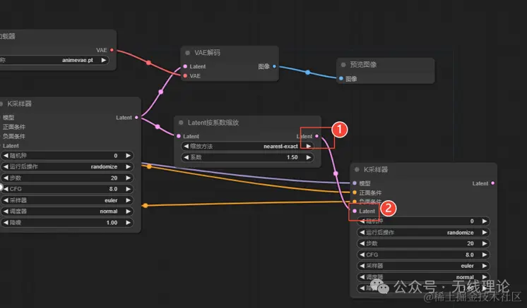Increase 降噪 in left K采样器
This screenshot has height=308, width=527.
pos(128,223)
